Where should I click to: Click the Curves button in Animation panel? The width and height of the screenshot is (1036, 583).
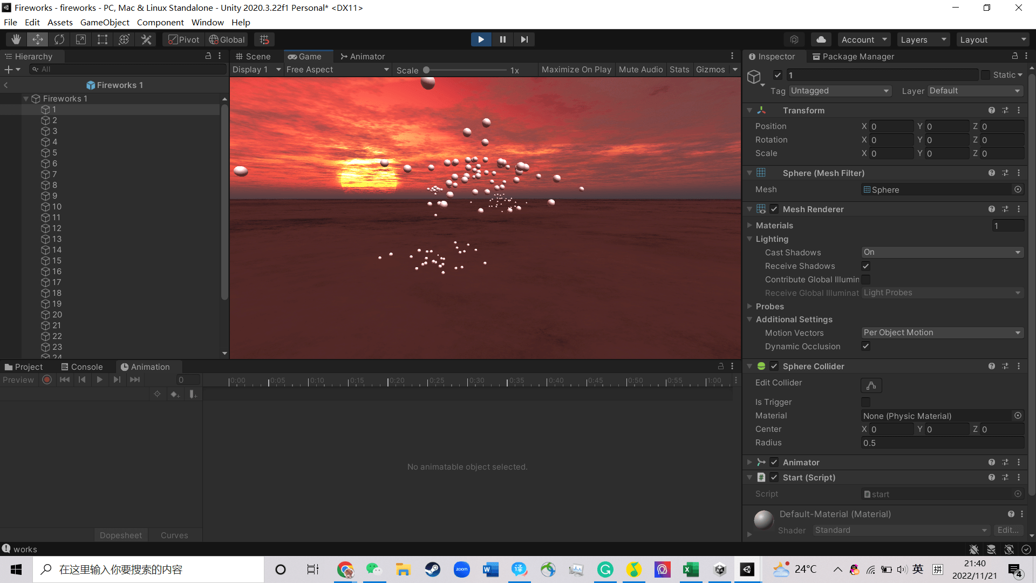pyautogui.click(x=174, y=535)
